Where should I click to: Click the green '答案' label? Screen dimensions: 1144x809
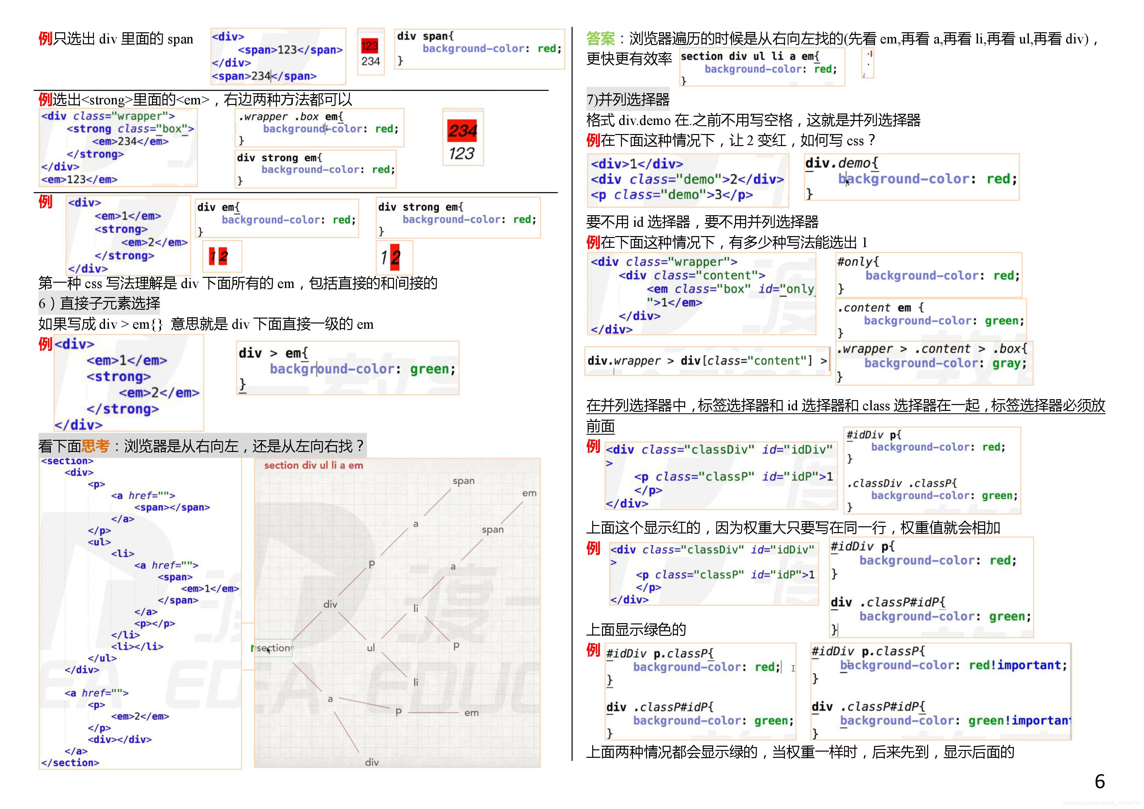pos(600,38)
